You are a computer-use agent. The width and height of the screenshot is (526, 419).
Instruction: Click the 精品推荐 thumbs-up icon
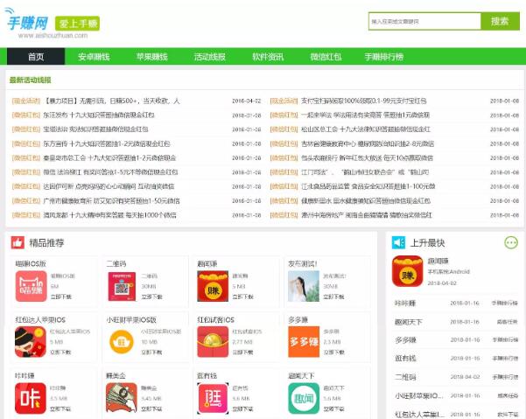click(17, 242)
